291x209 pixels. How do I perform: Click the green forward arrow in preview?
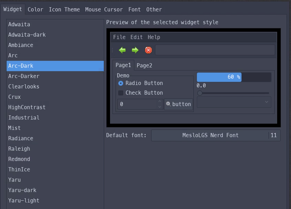click(x=135, y=50)
